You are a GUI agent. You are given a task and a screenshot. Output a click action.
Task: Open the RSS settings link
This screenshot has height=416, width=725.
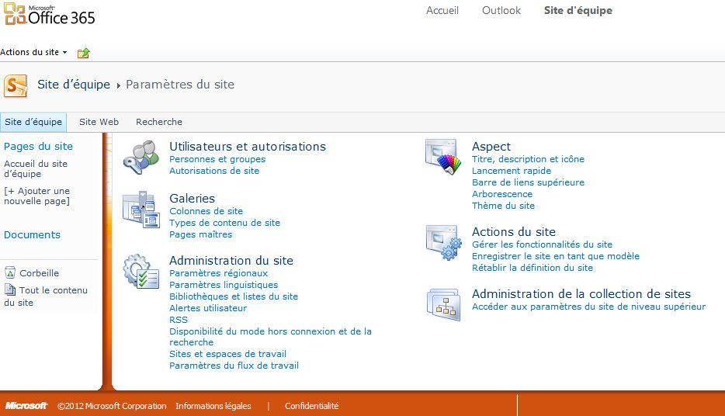pos(179,320)
